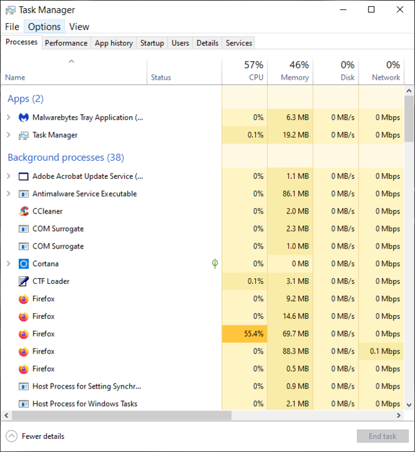Click the Task Manager process icon
This screenshot has height=452, width=415.
tap(24, 135)
